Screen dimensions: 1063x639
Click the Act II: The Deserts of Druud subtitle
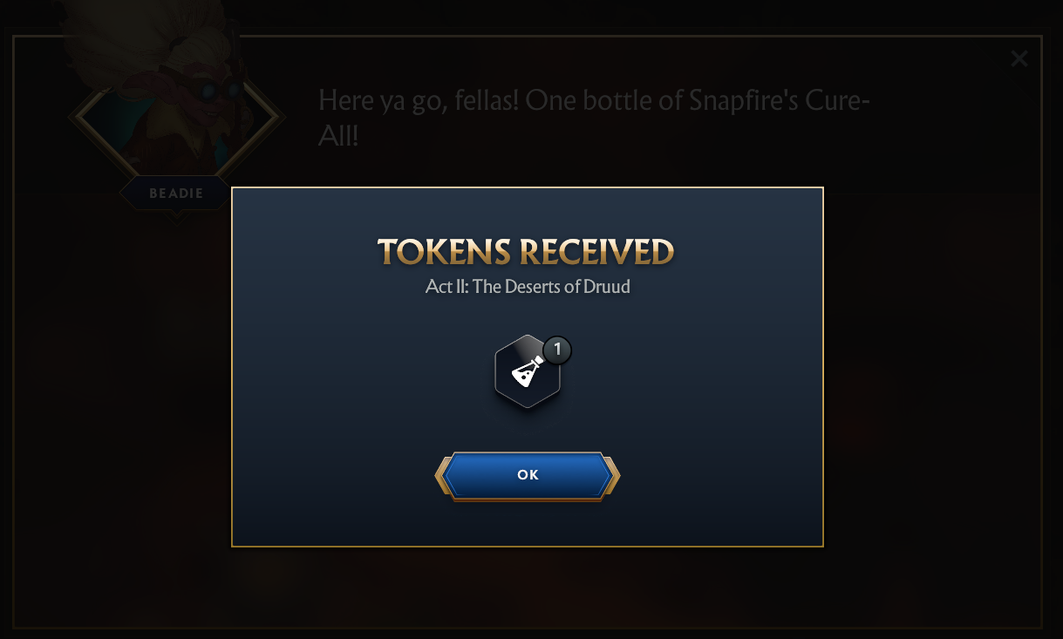tap(528, 287)
